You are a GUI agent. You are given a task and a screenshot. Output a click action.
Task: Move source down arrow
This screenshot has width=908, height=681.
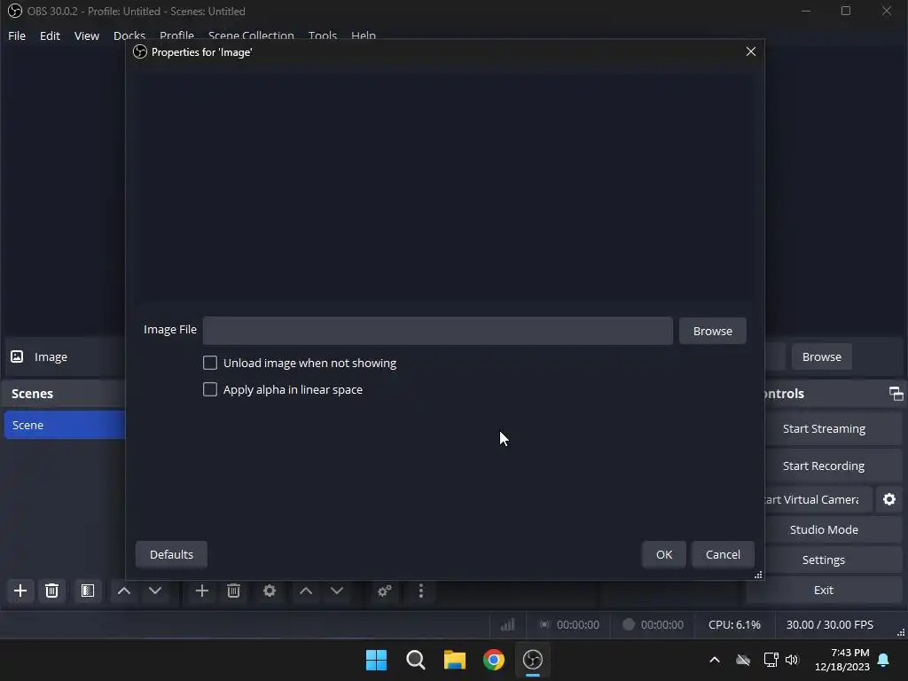[336, 591]
